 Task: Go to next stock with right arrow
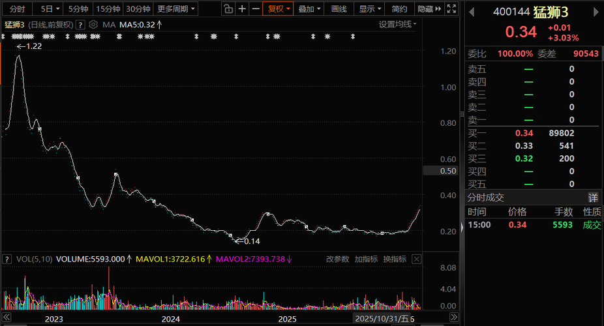pyautogui.click(x=596, y=12)
